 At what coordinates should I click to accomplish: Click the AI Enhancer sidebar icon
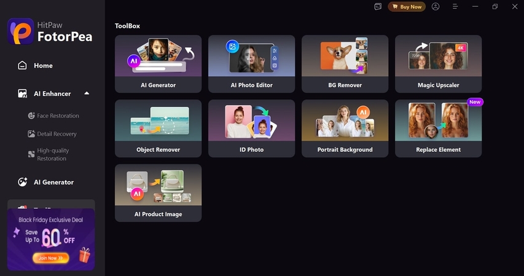point(22,93)
